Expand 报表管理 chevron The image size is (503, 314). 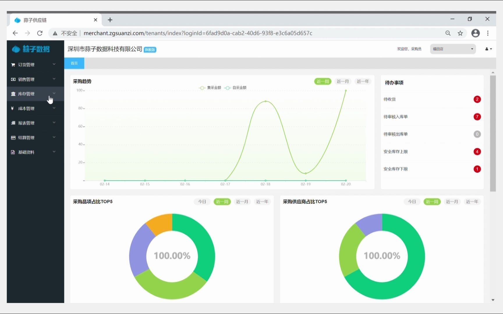point(54,122)
